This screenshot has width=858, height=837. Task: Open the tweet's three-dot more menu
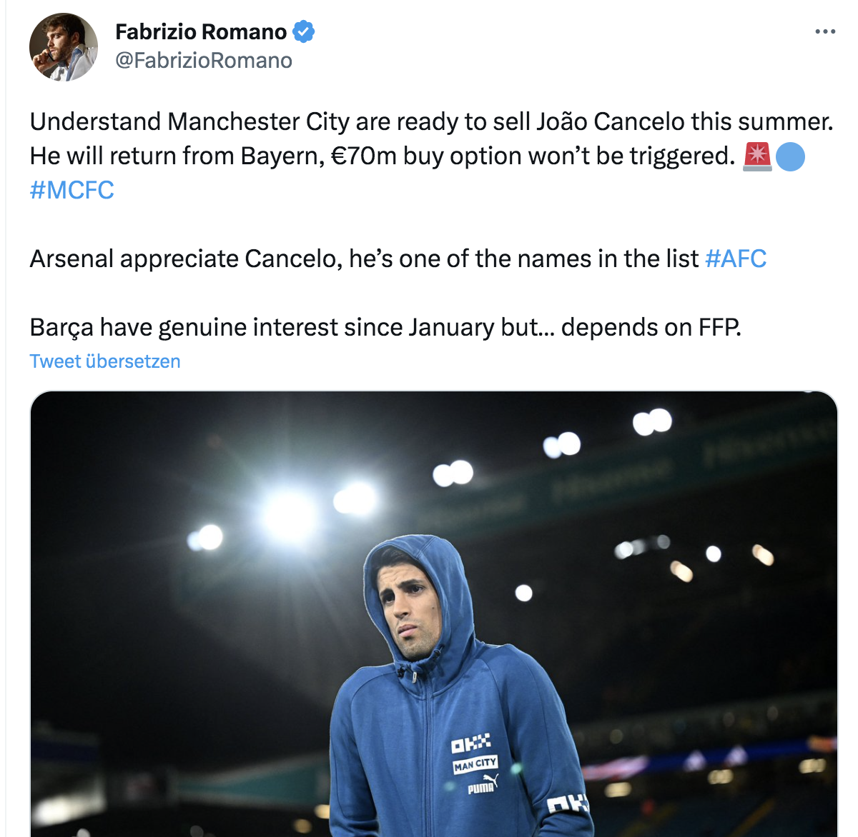point(824,32)
